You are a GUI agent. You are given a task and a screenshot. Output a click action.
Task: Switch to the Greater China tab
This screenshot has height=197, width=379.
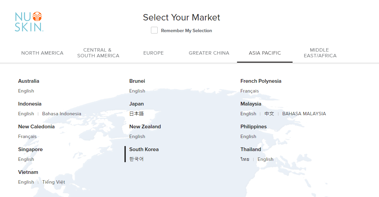(209, 53)
